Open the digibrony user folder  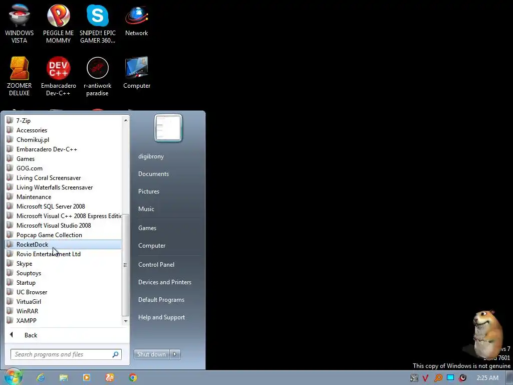(151, 156)
